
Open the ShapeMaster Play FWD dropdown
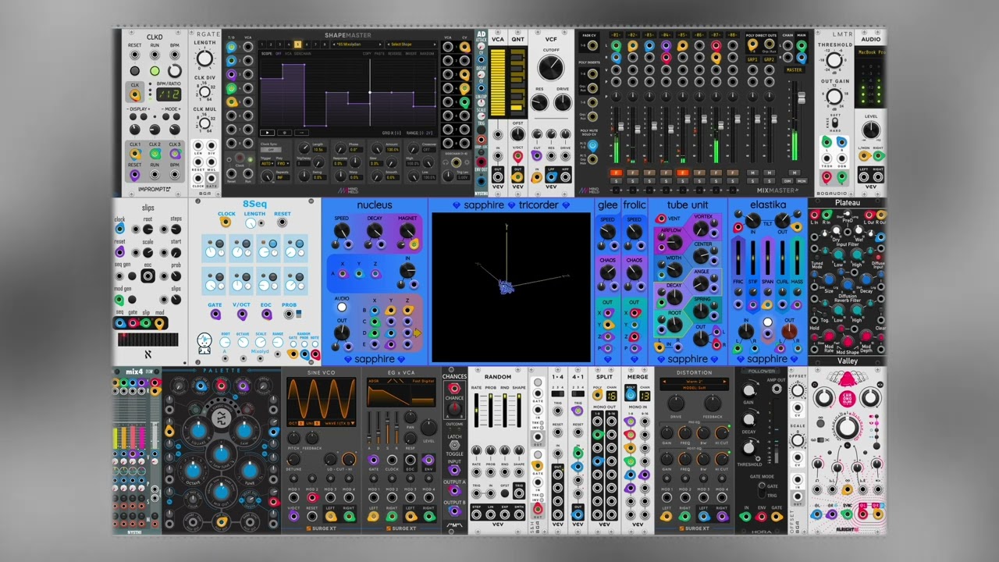(283, 163)
